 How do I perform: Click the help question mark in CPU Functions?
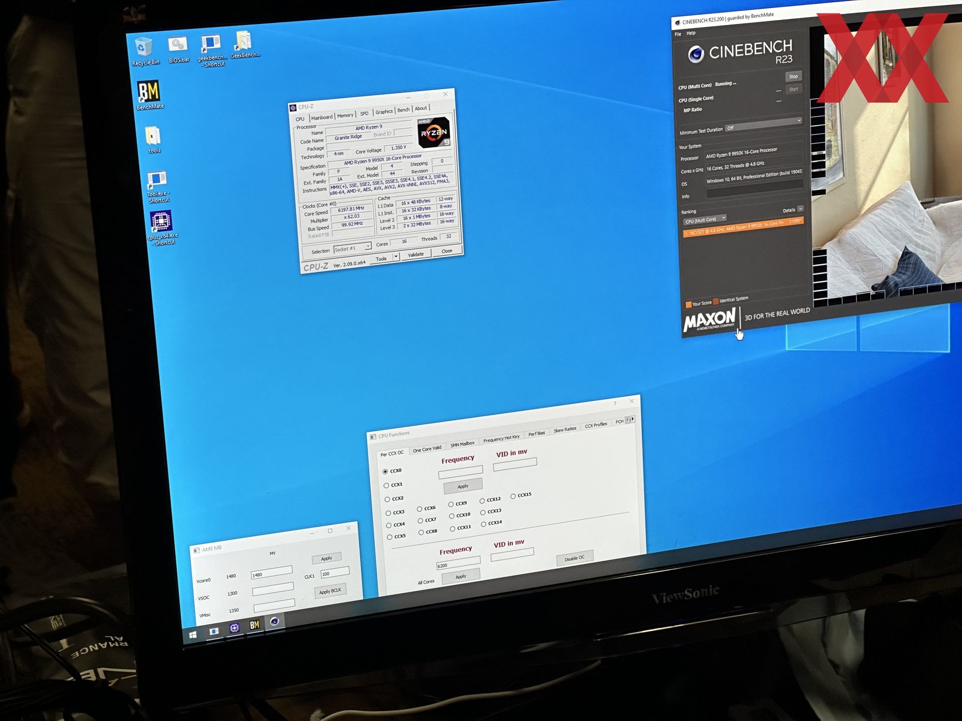(x=615, y=404)
